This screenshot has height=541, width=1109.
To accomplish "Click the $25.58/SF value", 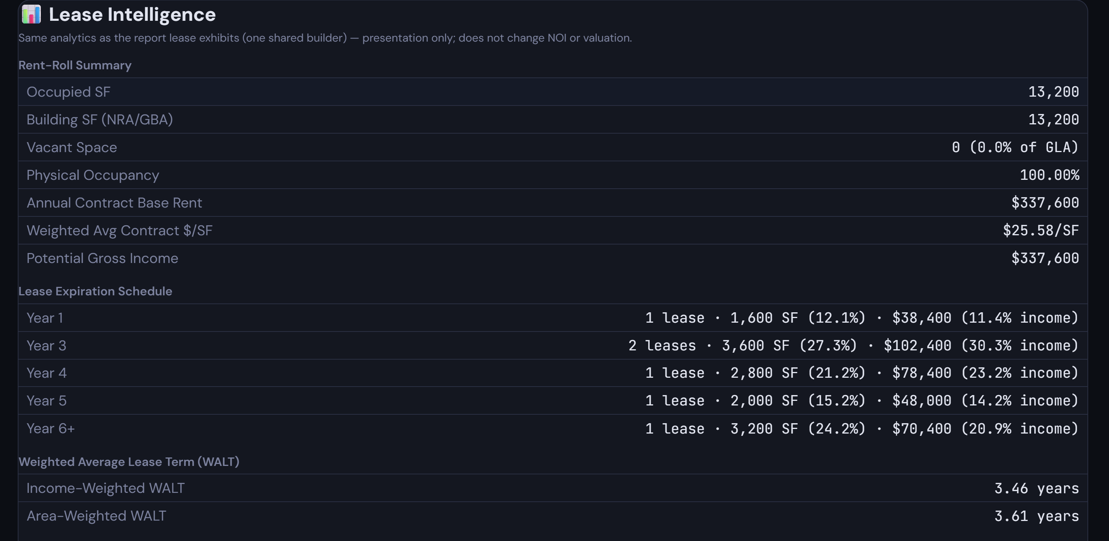I will (x=1041, y=231).
